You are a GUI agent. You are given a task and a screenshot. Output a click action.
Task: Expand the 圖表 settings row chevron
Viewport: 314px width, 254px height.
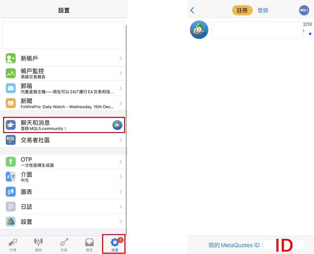121,192
